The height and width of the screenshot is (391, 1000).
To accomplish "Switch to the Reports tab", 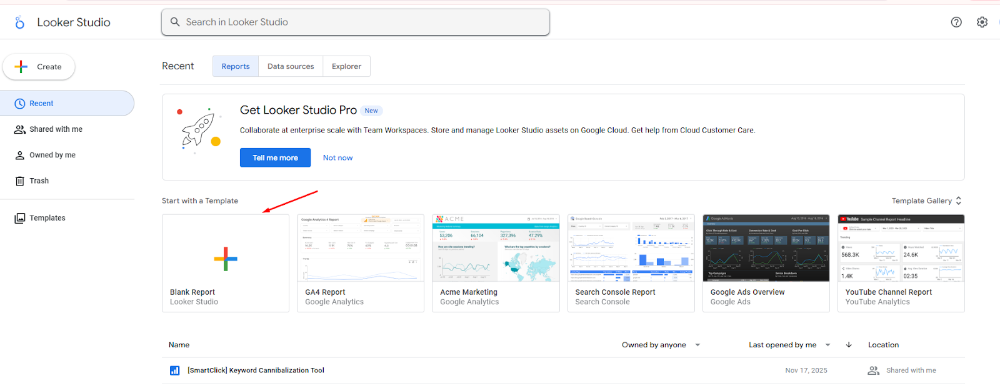I will 236,66.
